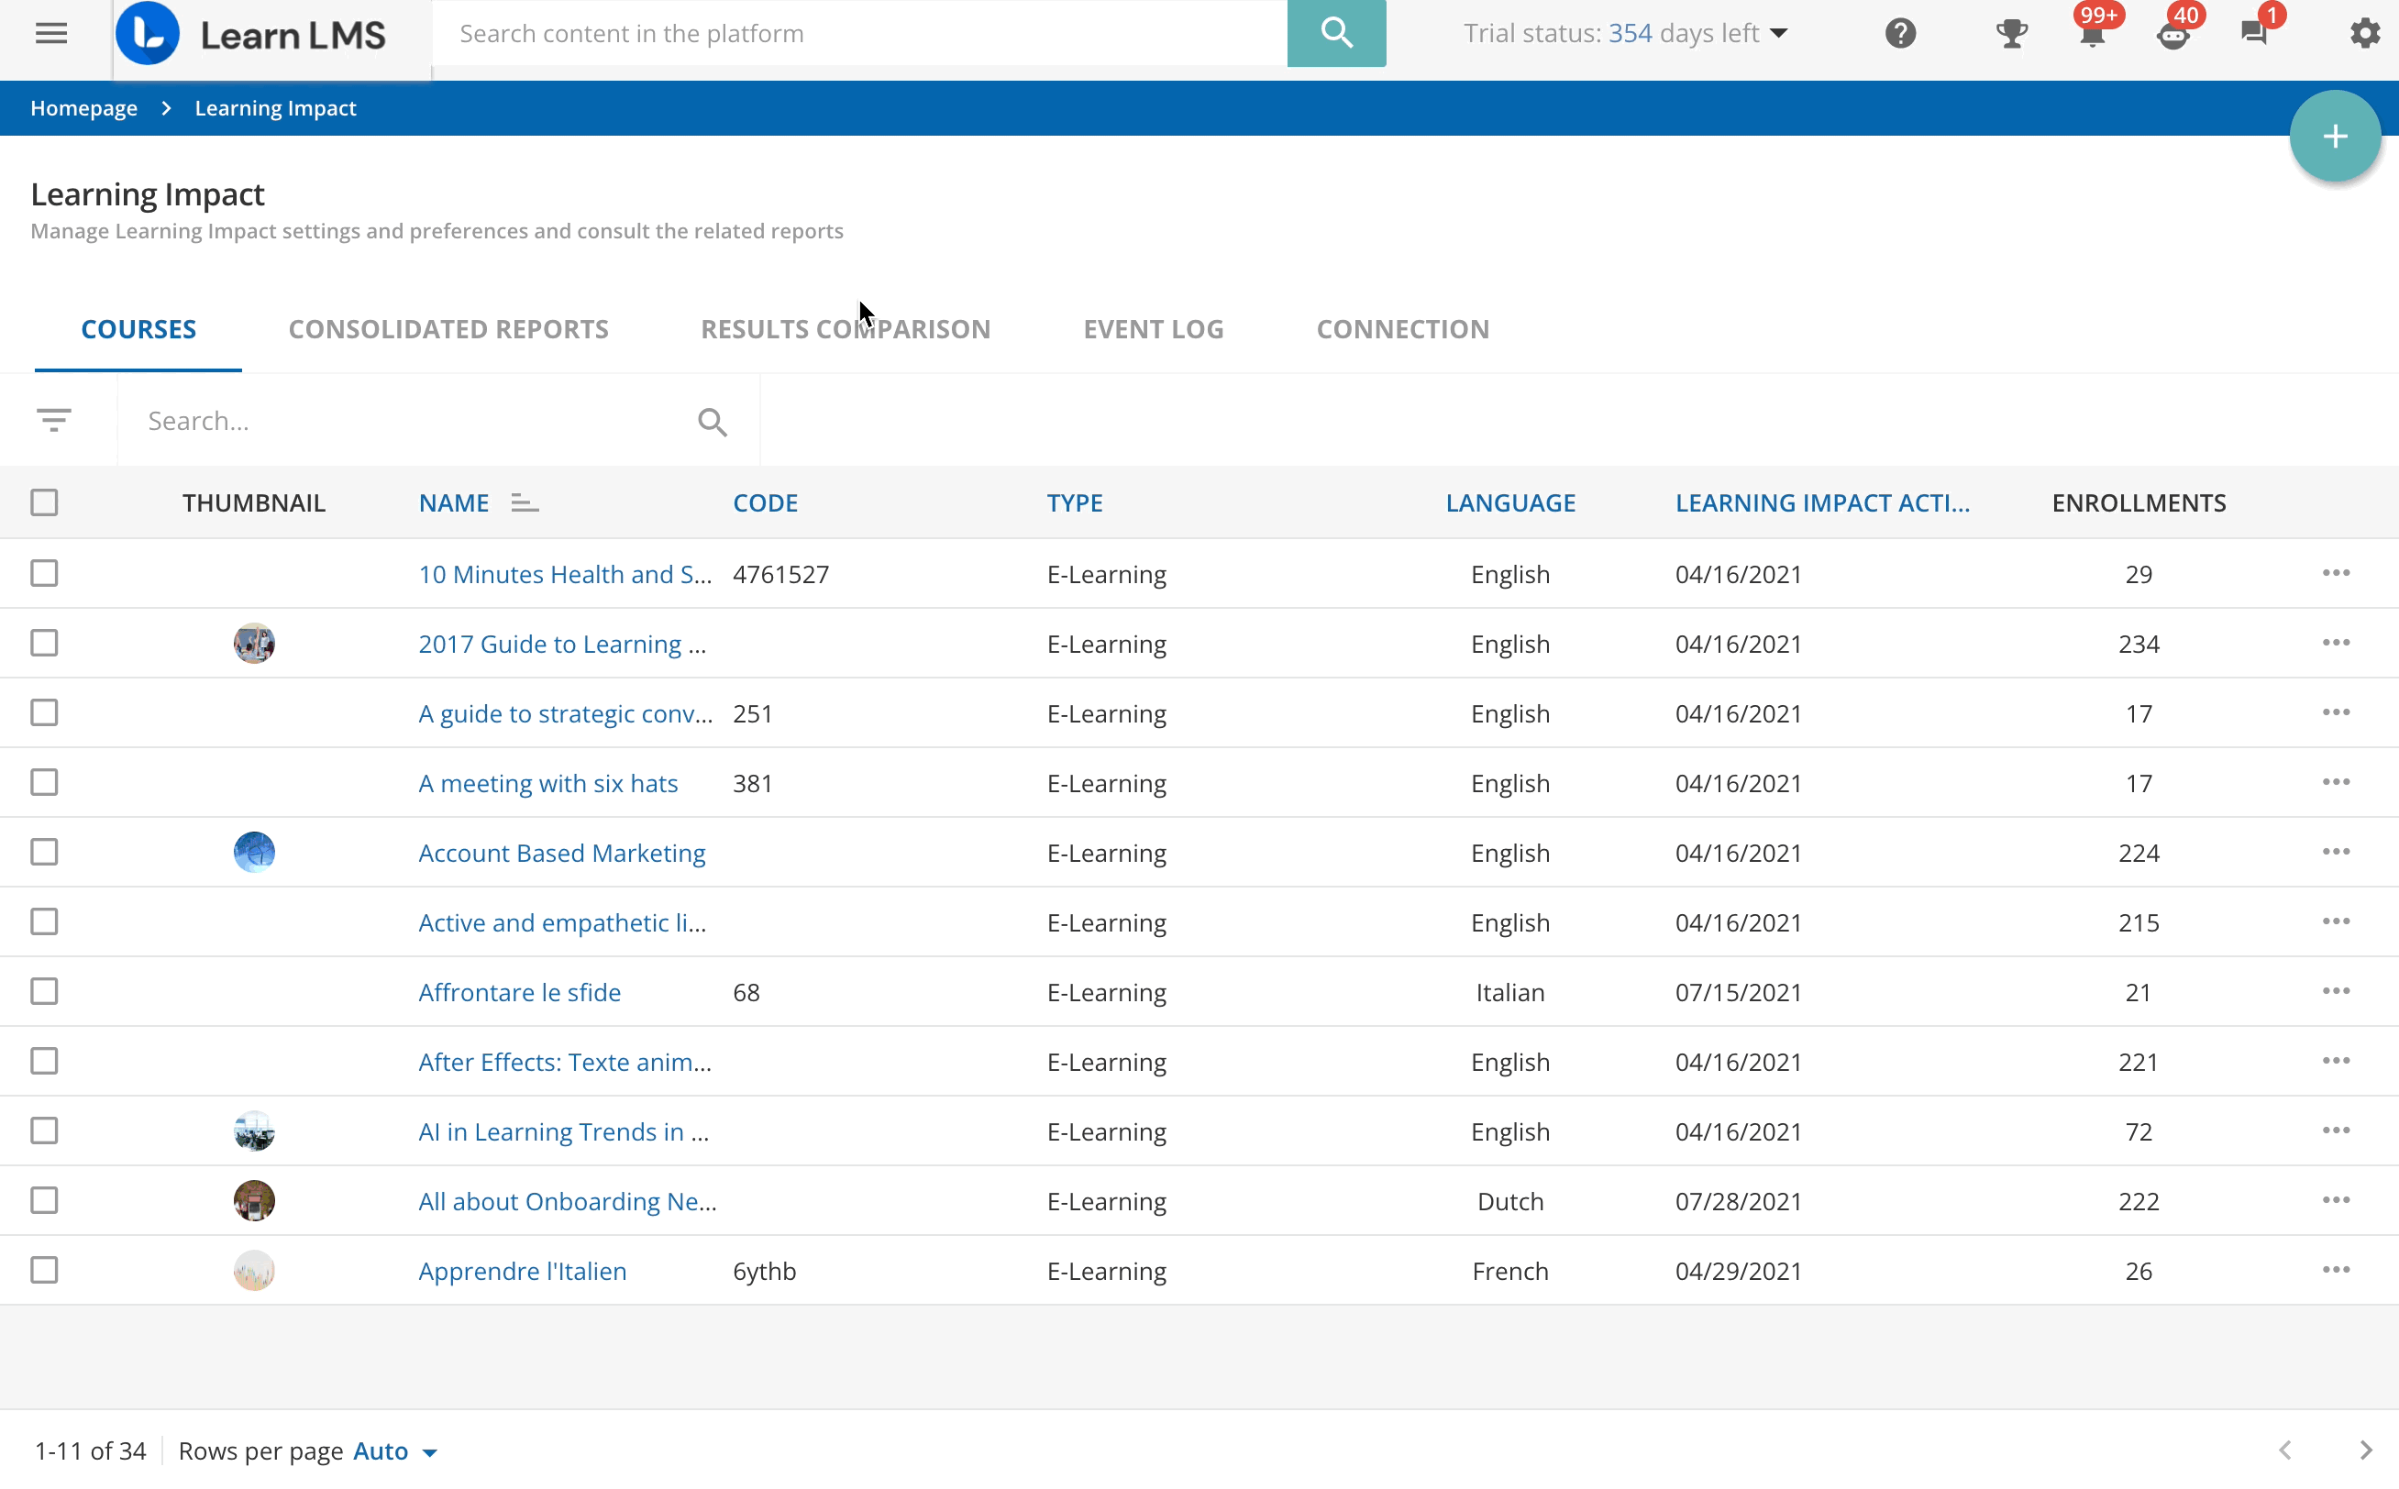This screenshot has width=2399, height=1489.
Task: Open the admin settings gear
Action: click(2364, 34)
